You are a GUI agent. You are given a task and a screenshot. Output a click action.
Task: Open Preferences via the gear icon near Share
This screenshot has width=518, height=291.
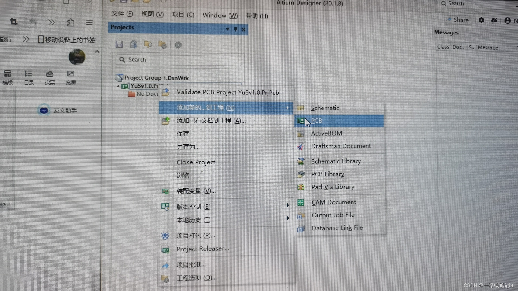(x=482, y=20)
